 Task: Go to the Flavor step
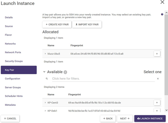coord(8,35)
